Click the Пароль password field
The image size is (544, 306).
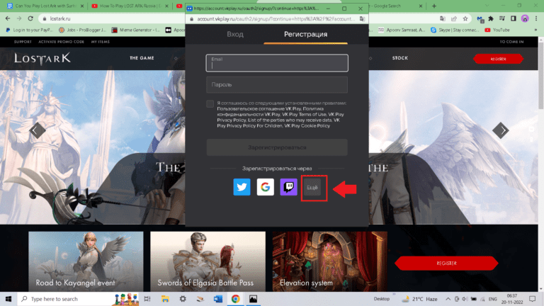(x=277, y=85)
